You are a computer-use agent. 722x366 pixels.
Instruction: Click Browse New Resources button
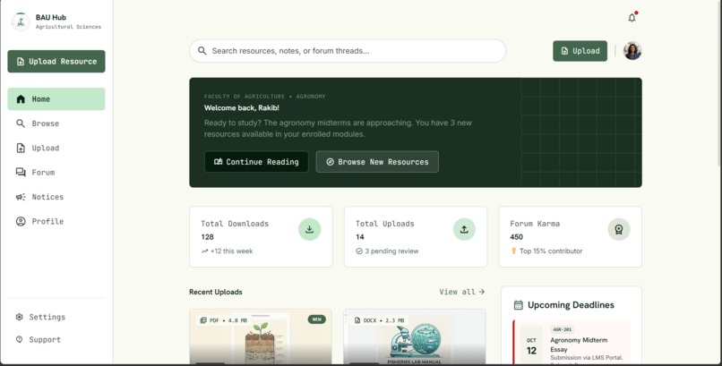pos(377,162)
